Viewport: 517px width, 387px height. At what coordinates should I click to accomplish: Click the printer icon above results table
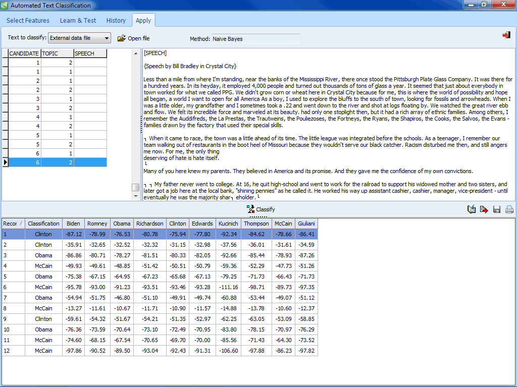[x=509, y=209]
